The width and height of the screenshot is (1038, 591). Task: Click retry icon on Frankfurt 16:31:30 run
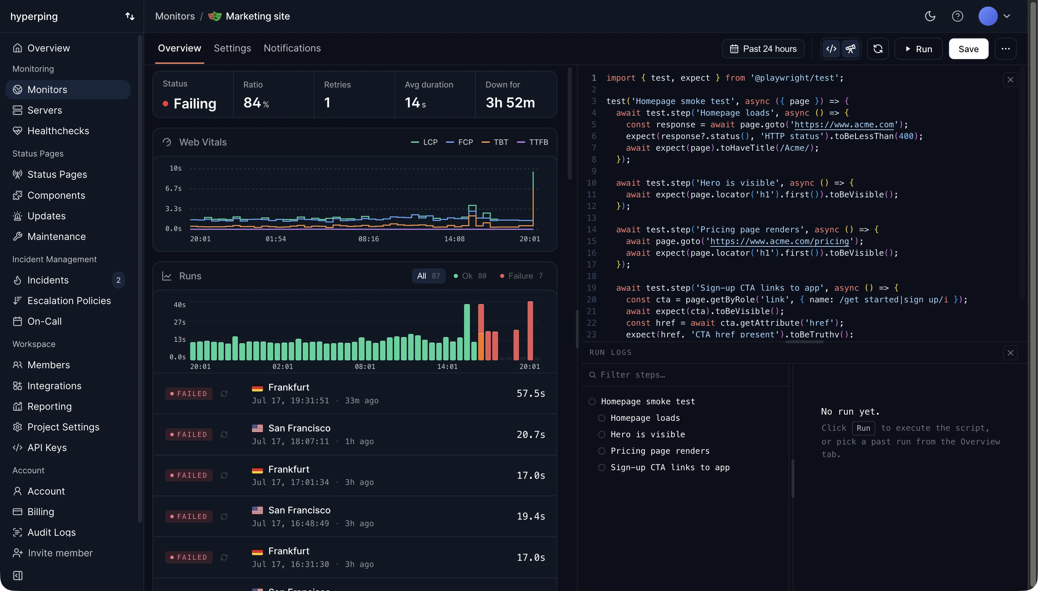pos(224,557)
